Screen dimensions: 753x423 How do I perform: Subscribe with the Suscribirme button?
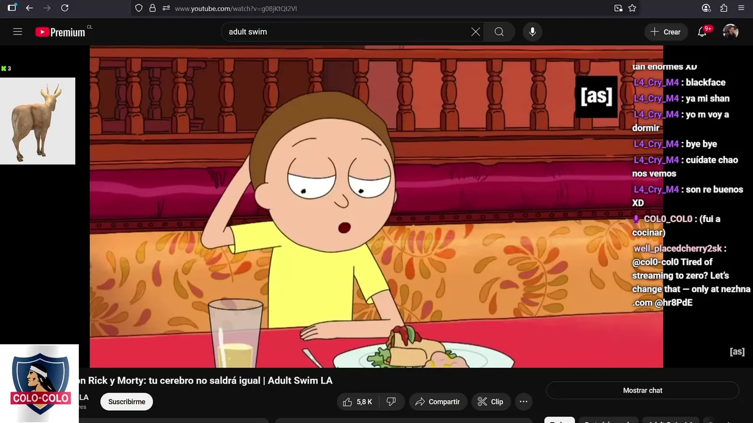tap(126, 402)
